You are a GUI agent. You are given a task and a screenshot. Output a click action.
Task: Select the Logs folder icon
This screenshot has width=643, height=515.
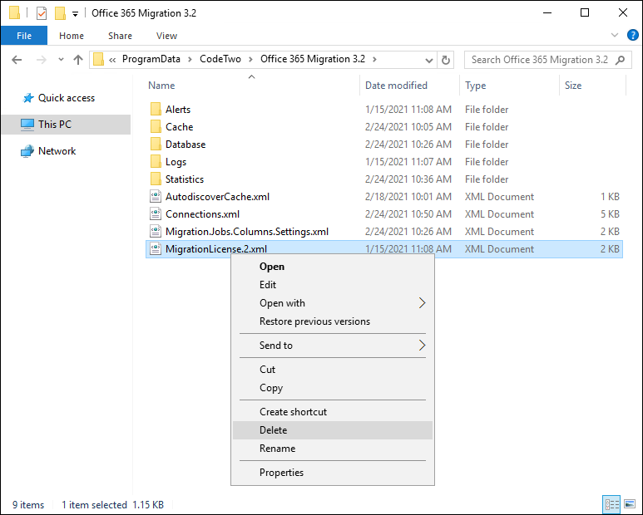pos(156,162)
